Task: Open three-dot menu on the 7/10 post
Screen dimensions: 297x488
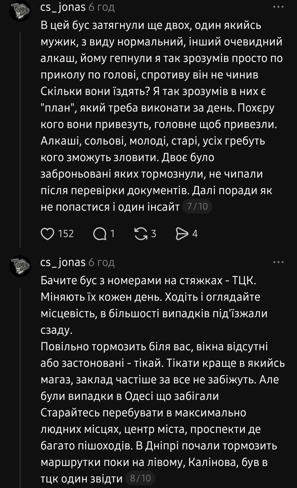Action: 278,7
